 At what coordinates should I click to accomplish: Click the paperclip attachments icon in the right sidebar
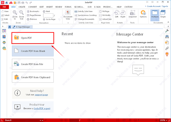[167, 48]
